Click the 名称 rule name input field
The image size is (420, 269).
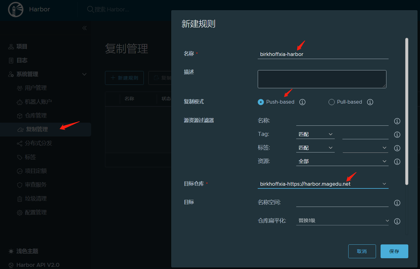pyautogui.click(x=323, y=54)
